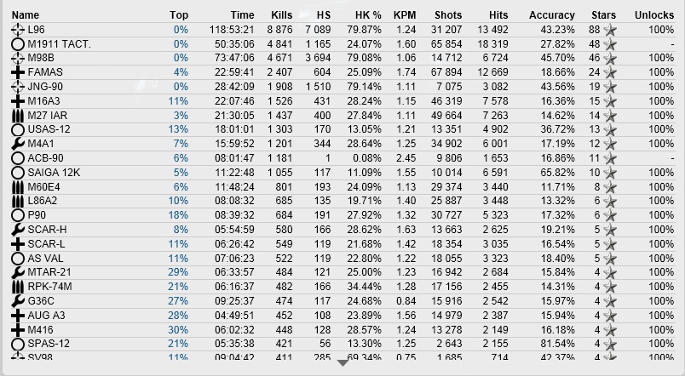Screen dimensions: 685x376
Task: Click the sniper crosshair icon beside L96
Action: [x=18, y=30]
